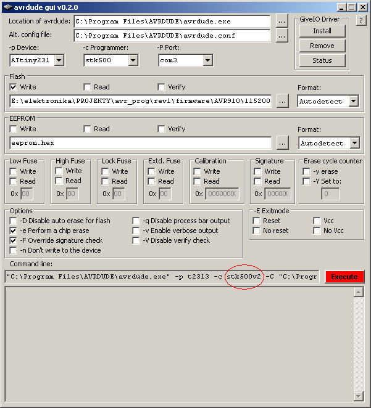Check Lock Fuse Write
Image resolution: width=371 pixels, height=408 pixels.
[106, 171]
